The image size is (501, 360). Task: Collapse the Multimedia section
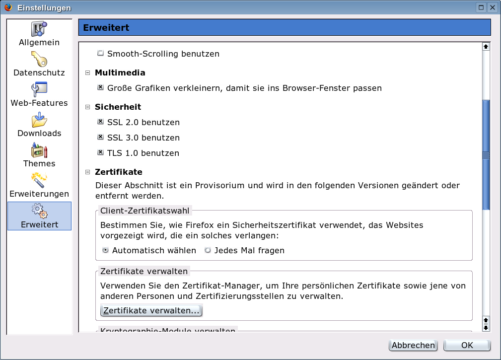coord(88,72)
